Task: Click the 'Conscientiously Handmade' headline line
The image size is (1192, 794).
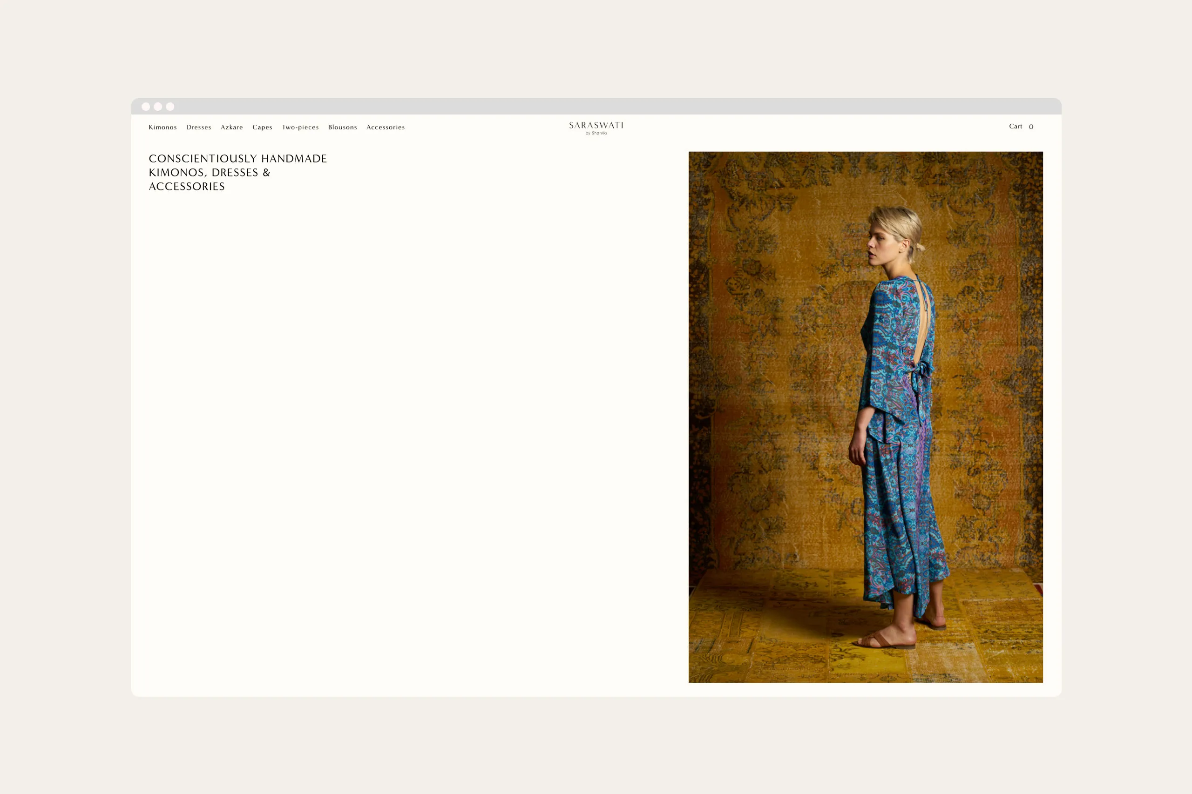Action: coord(237,159)
